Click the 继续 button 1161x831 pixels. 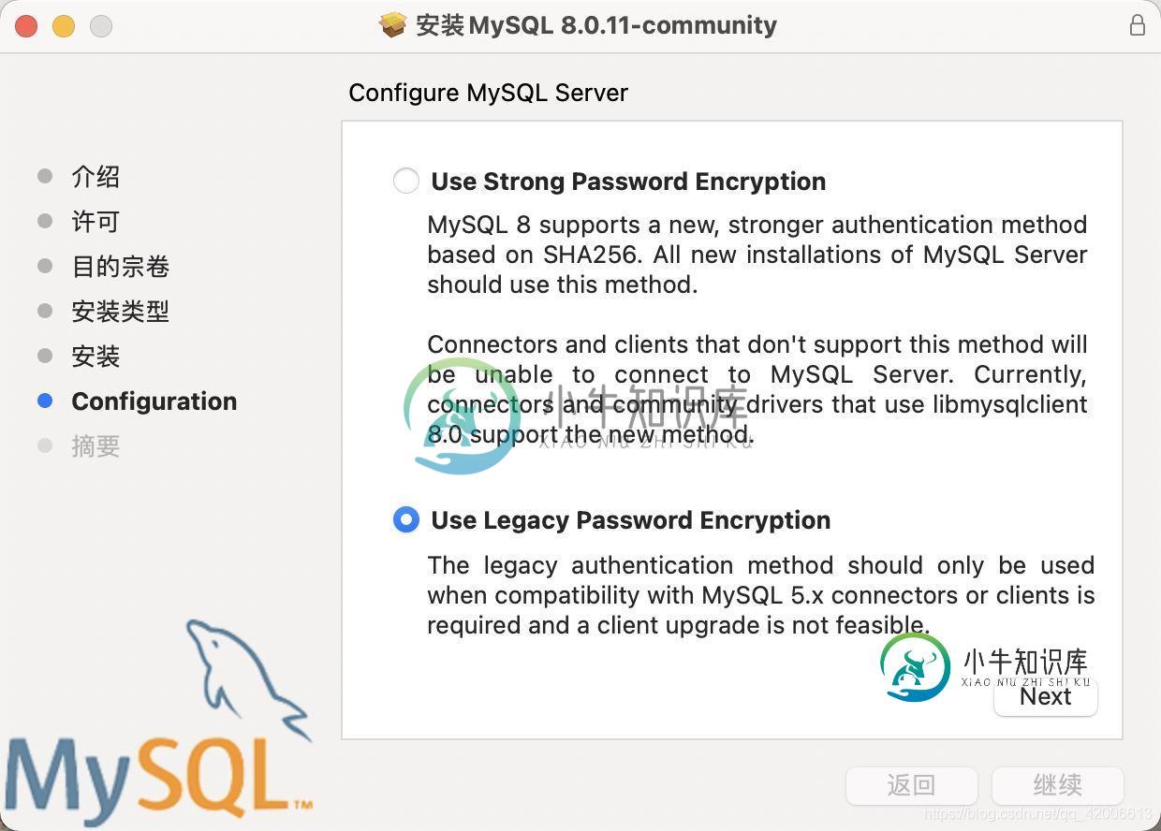coord(1058,785)
